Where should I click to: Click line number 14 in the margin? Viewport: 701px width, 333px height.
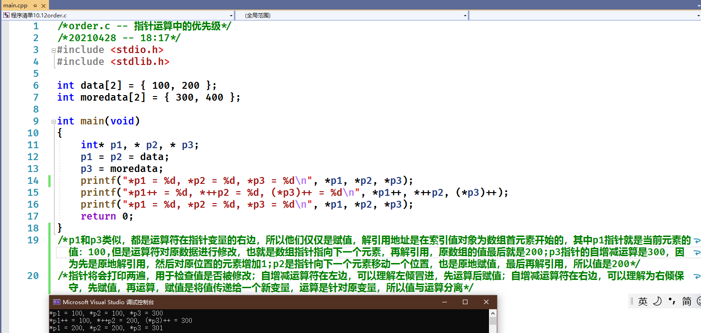pos(33,181)
